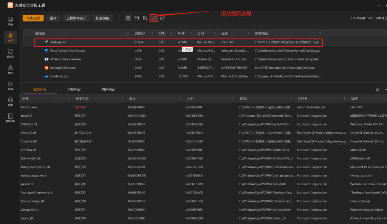Open 进程模块钩子
This screenshot has height=224, width=387.
tap(76, 18)
